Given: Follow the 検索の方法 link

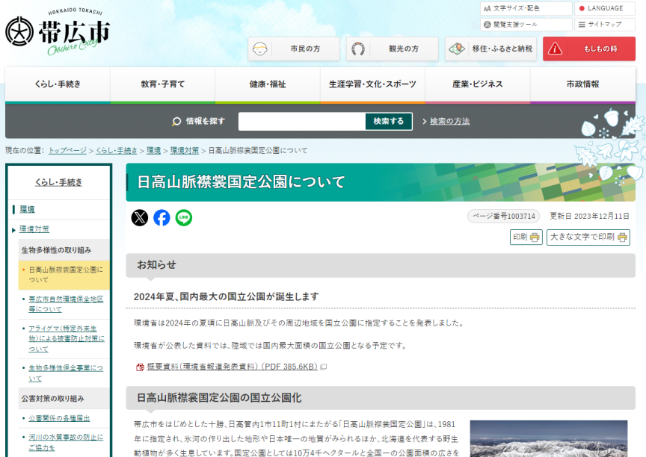Looking at the screenshot, I should (449, 121).
